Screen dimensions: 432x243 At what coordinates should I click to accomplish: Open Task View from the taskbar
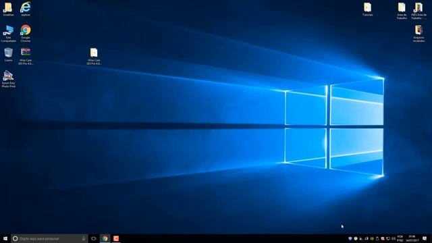click(x=94, y=238)
